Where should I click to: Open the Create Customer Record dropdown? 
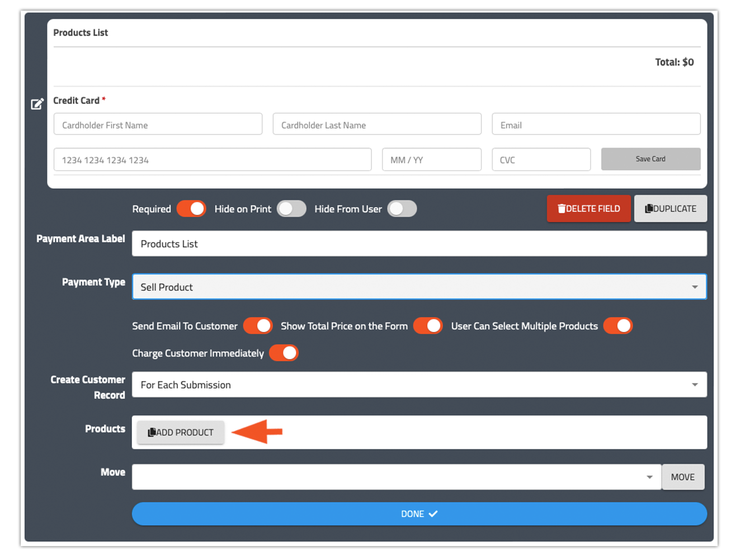pyautogui.click(x=420, y=385)
